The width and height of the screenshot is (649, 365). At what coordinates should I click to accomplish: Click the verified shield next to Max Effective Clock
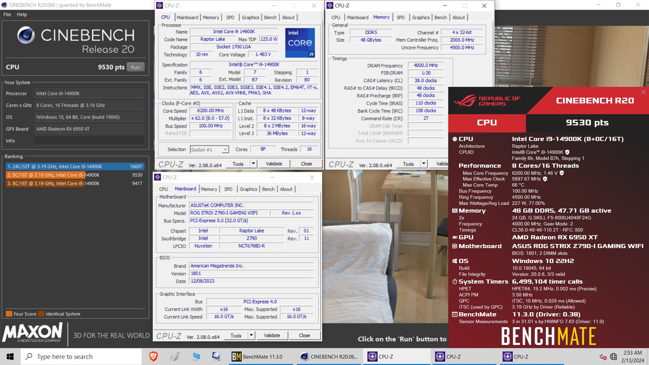point(545,179)
